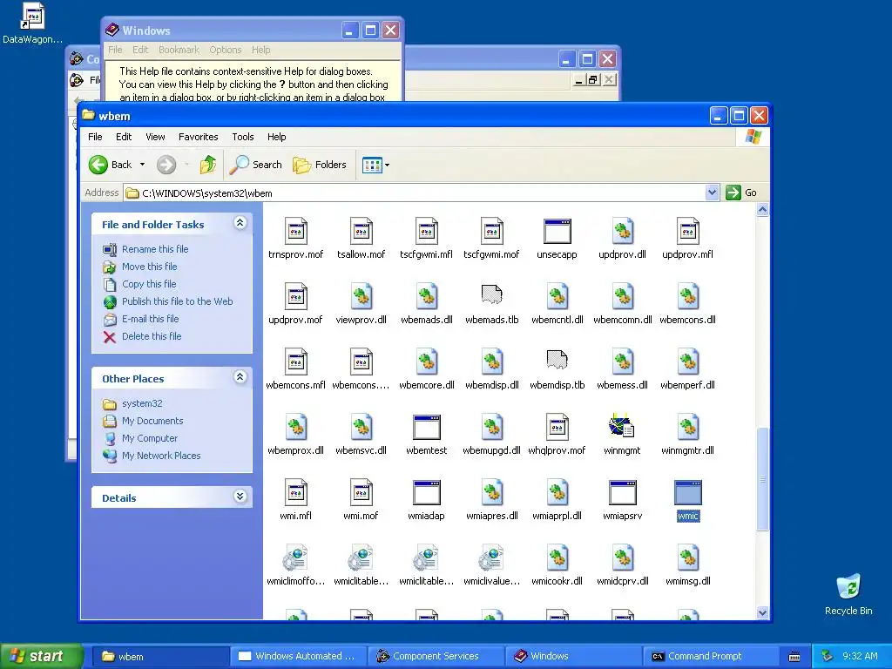Viewport: 892px width, 669px height.
Task: Click the Forward arrow toolbar icon
Action: pyautogui.click(x=166, y=165)
